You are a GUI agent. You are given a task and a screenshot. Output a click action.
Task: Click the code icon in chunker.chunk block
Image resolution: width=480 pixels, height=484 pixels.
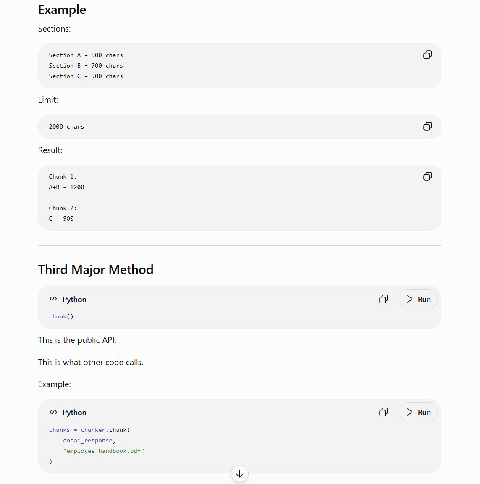53,413
